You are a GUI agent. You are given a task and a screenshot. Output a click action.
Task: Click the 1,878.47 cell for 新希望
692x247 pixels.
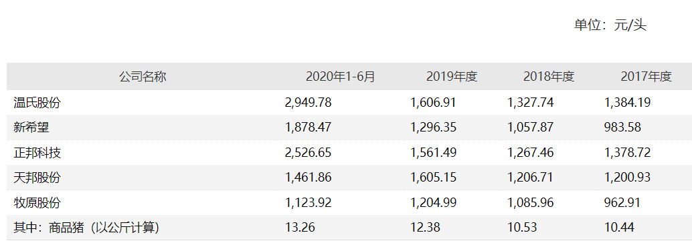308,128
